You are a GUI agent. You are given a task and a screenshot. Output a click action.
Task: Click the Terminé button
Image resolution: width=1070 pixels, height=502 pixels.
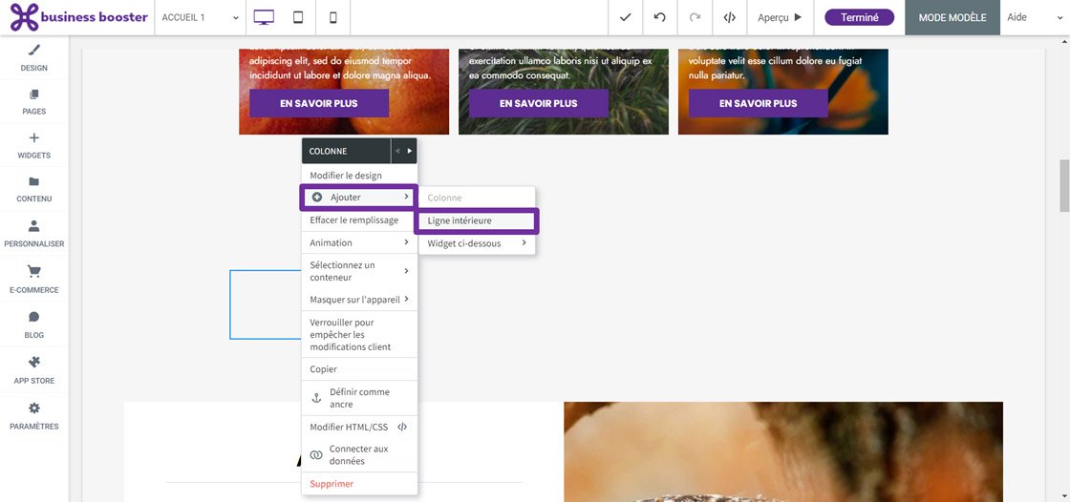(x=859, y=17)
